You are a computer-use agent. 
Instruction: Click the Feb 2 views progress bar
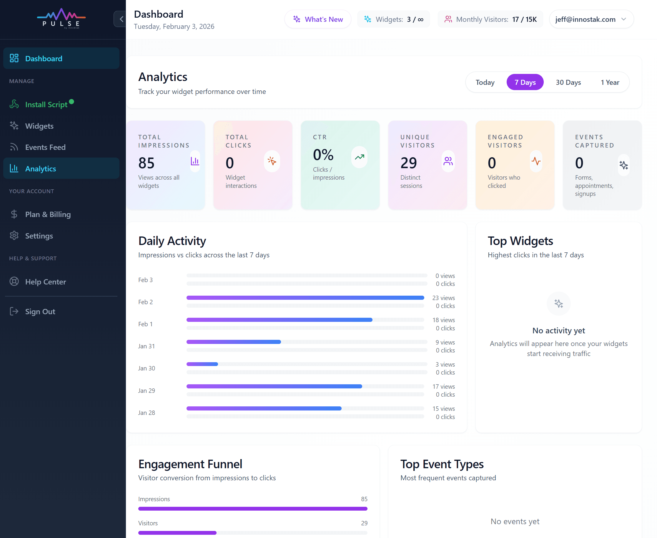(x=305, y=298)
